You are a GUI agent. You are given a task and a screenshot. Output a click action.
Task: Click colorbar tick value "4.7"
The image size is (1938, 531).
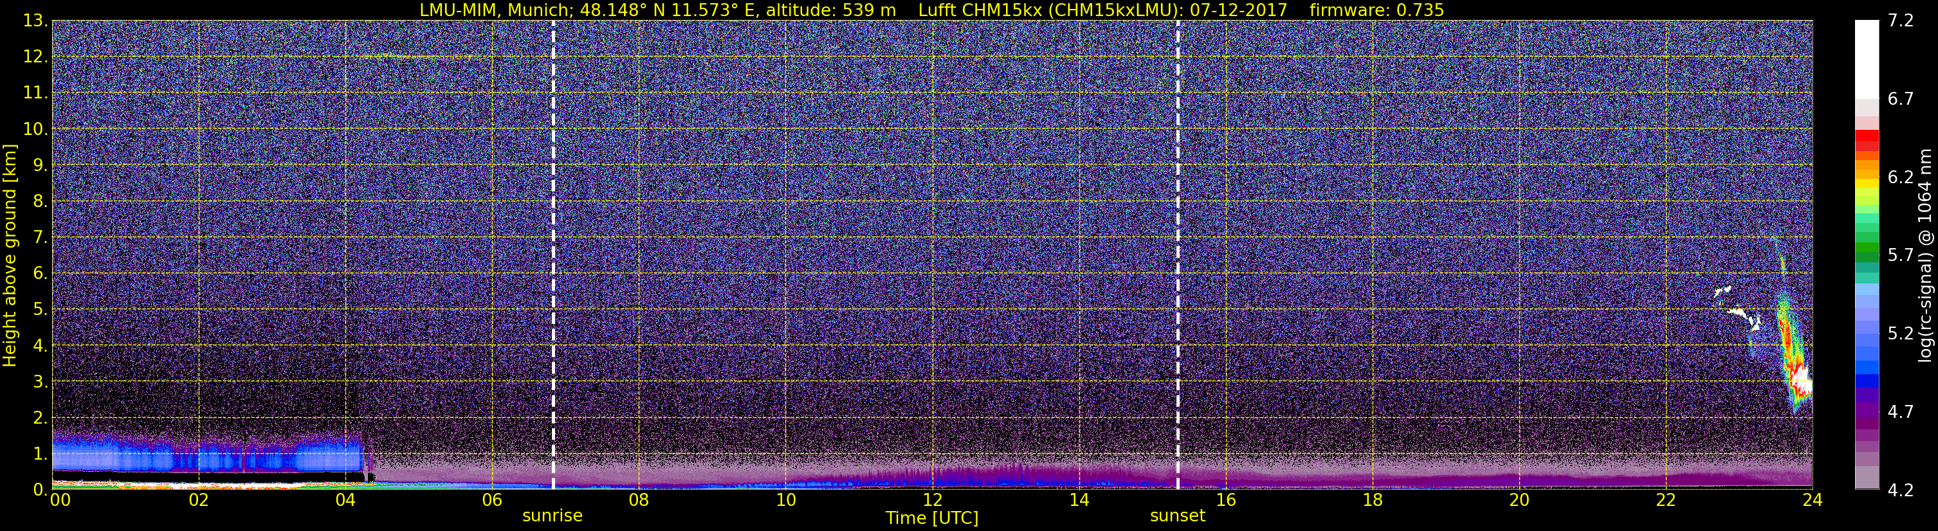(x=1901, y=412)
